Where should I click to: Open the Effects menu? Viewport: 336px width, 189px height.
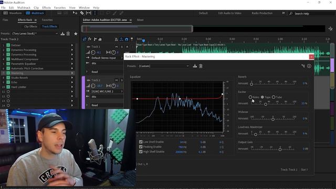[46, 7]
